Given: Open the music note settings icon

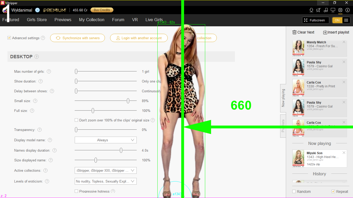Looking at the screenshot, I should tap(326, 10).
